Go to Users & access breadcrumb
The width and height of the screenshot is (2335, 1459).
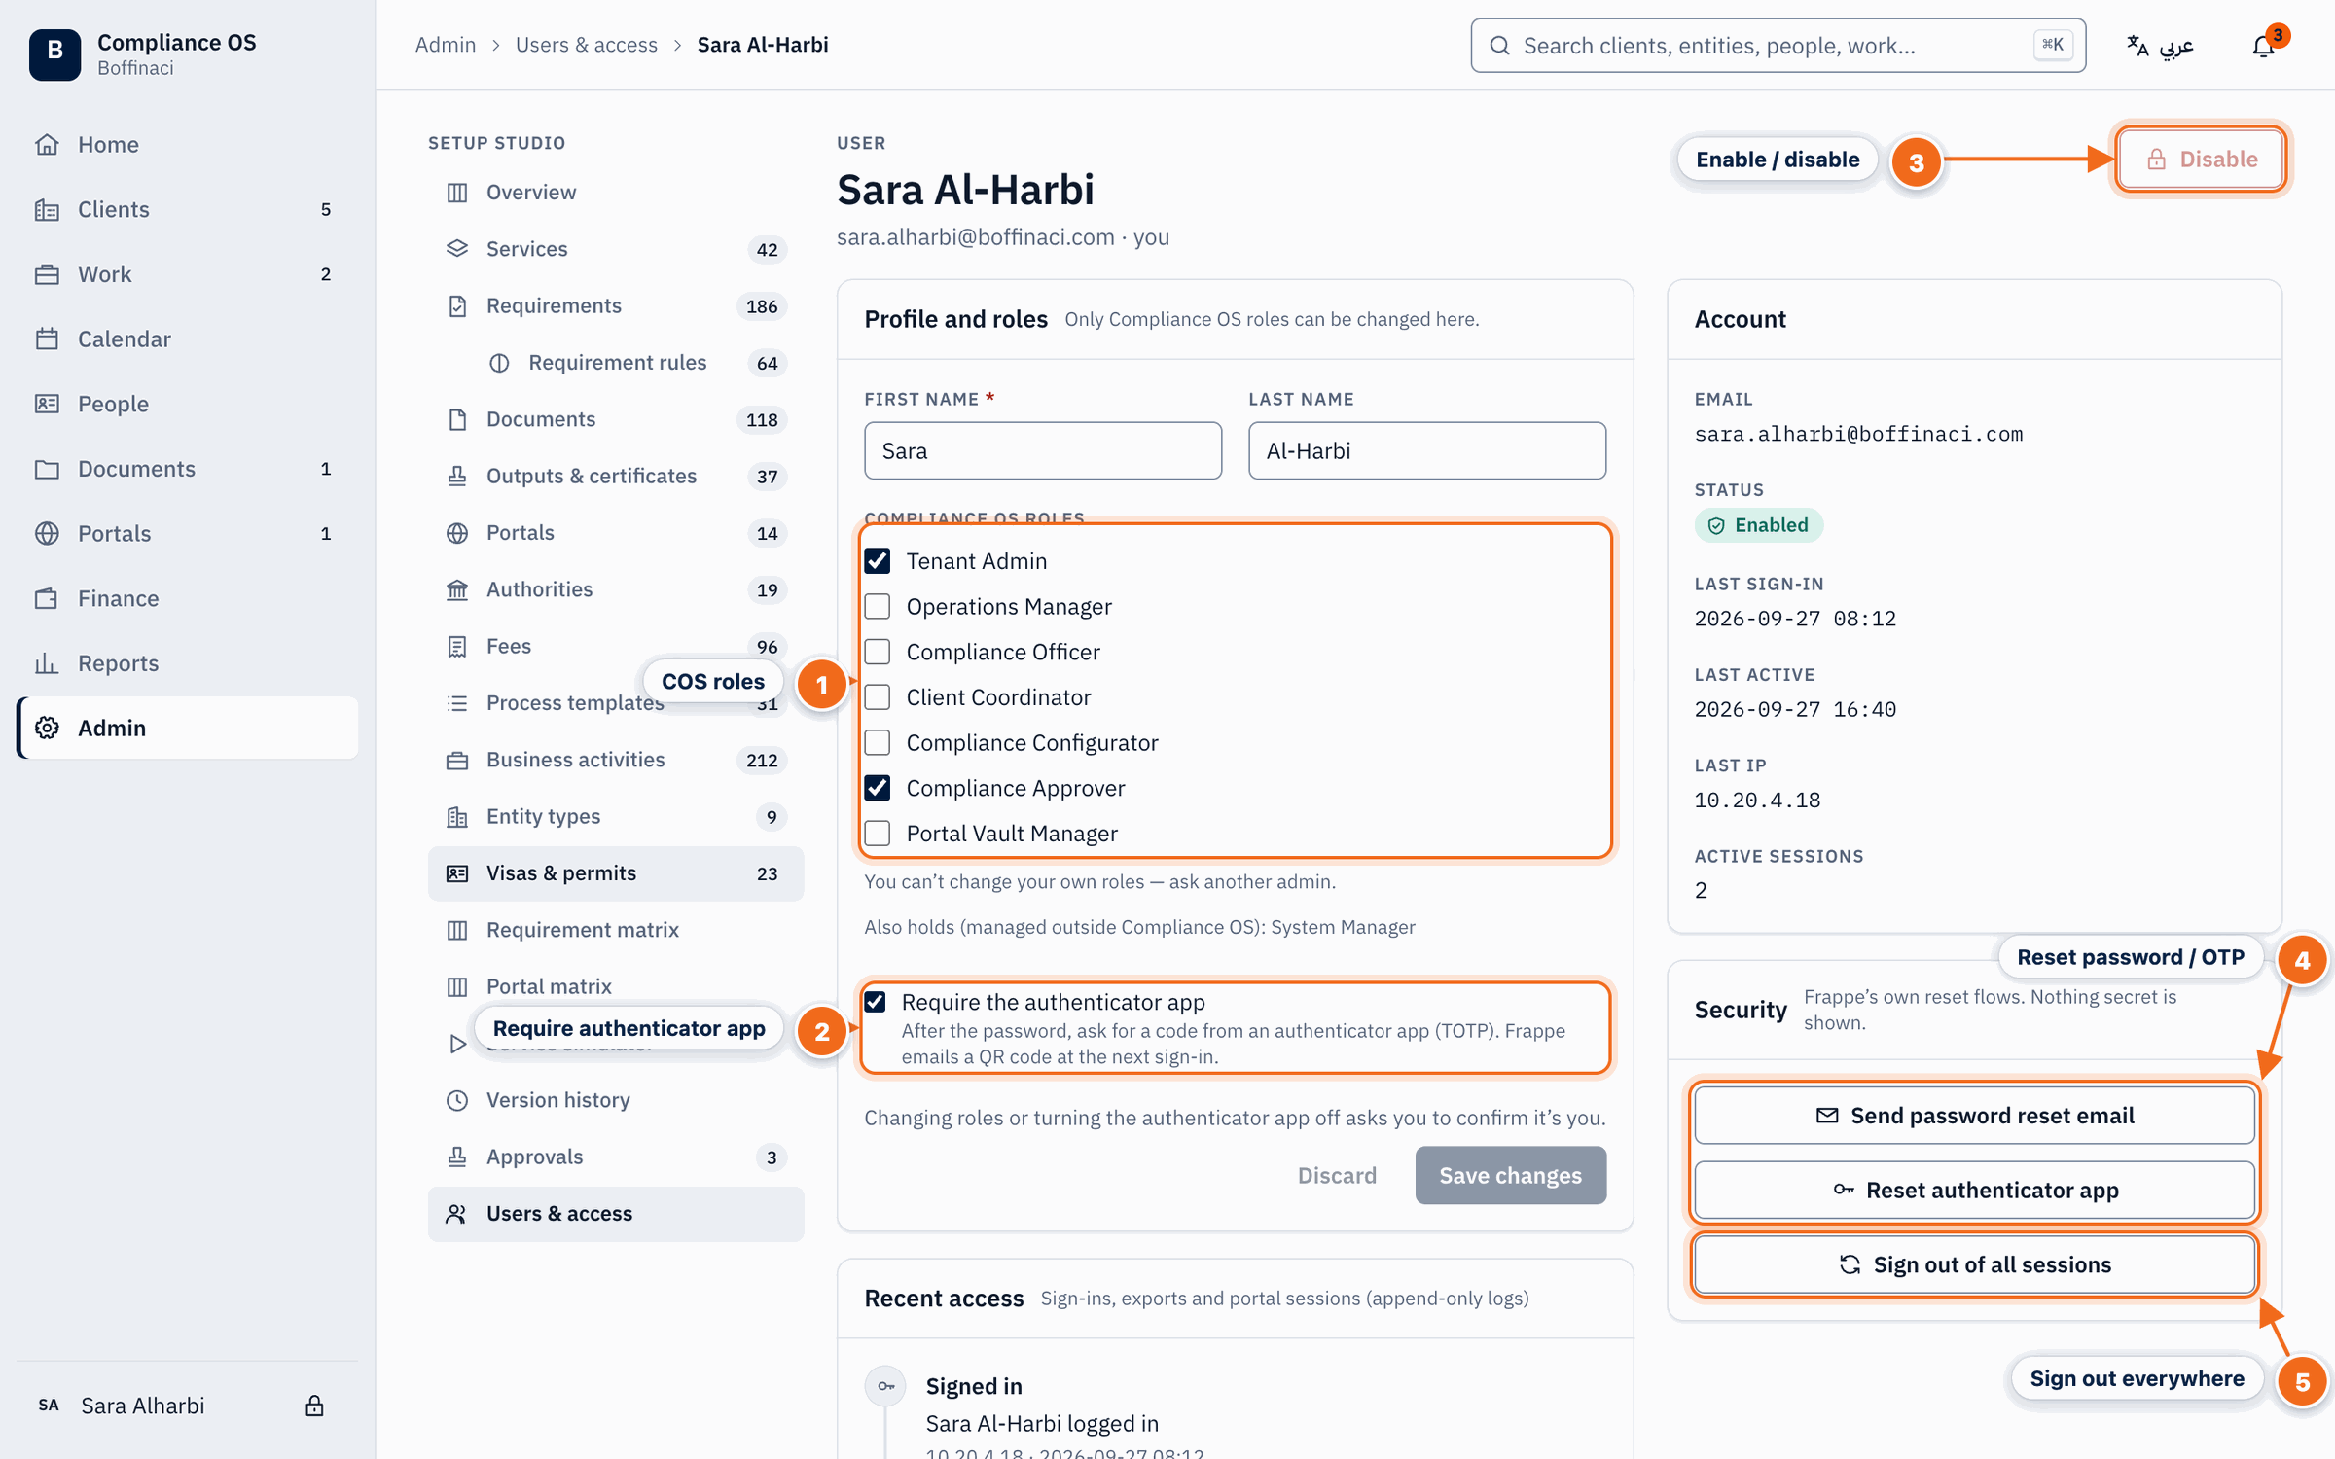point(586,45)
